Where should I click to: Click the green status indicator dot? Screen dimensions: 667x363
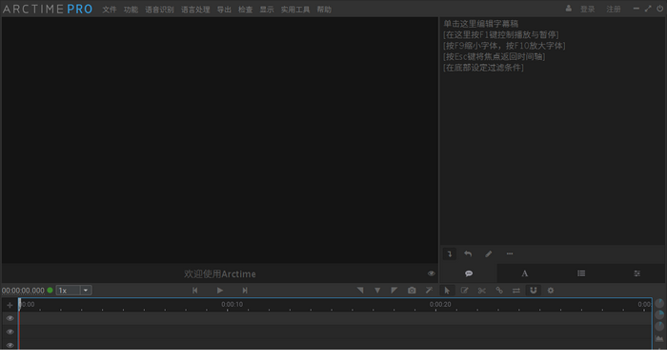pyautogui.click(x=50, y=291)
